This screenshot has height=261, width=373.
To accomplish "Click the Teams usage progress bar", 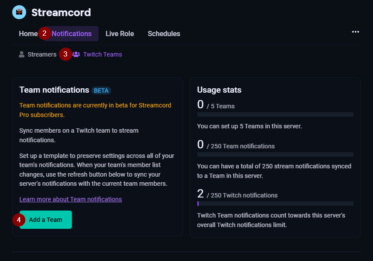I will tap(275, 114).
